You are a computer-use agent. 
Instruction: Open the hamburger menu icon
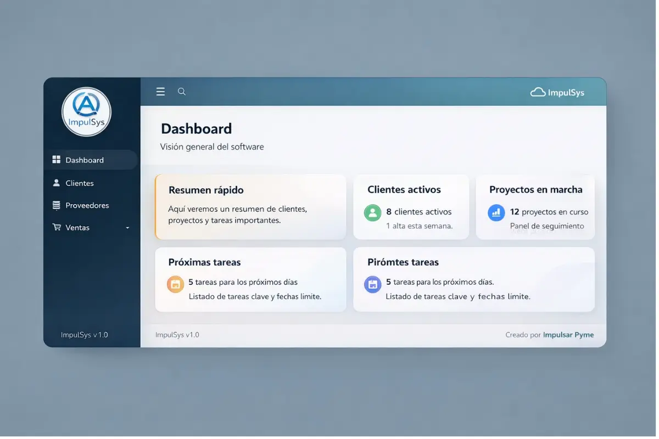[160, 91]
